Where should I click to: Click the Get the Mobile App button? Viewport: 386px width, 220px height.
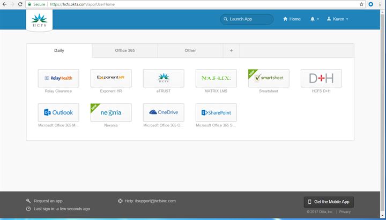coord(329,202)
